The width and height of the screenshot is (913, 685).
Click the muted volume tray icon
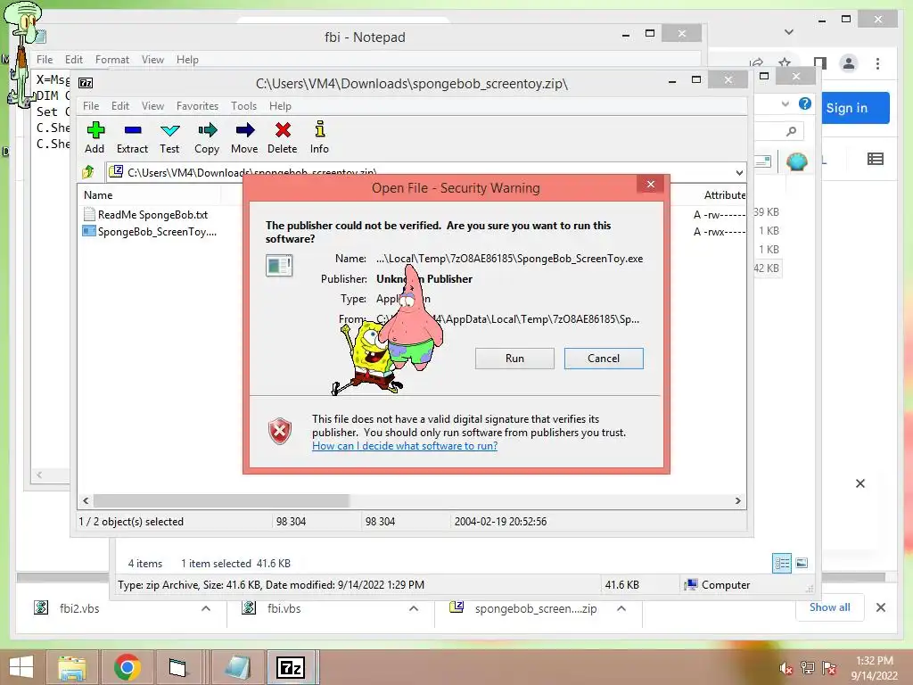[x=786, y=668]
